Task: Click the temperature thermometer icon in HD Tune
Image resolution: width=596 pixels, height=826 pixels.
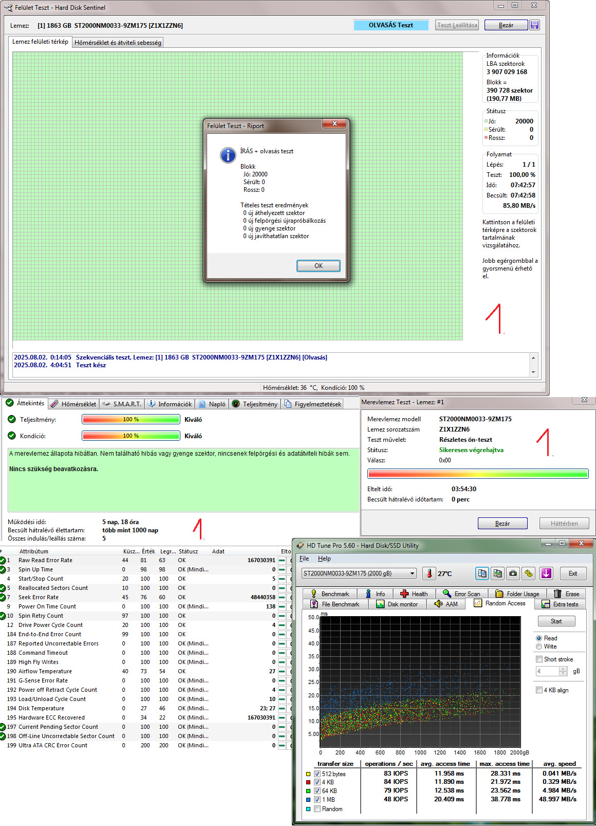Action: click(430, 573)
